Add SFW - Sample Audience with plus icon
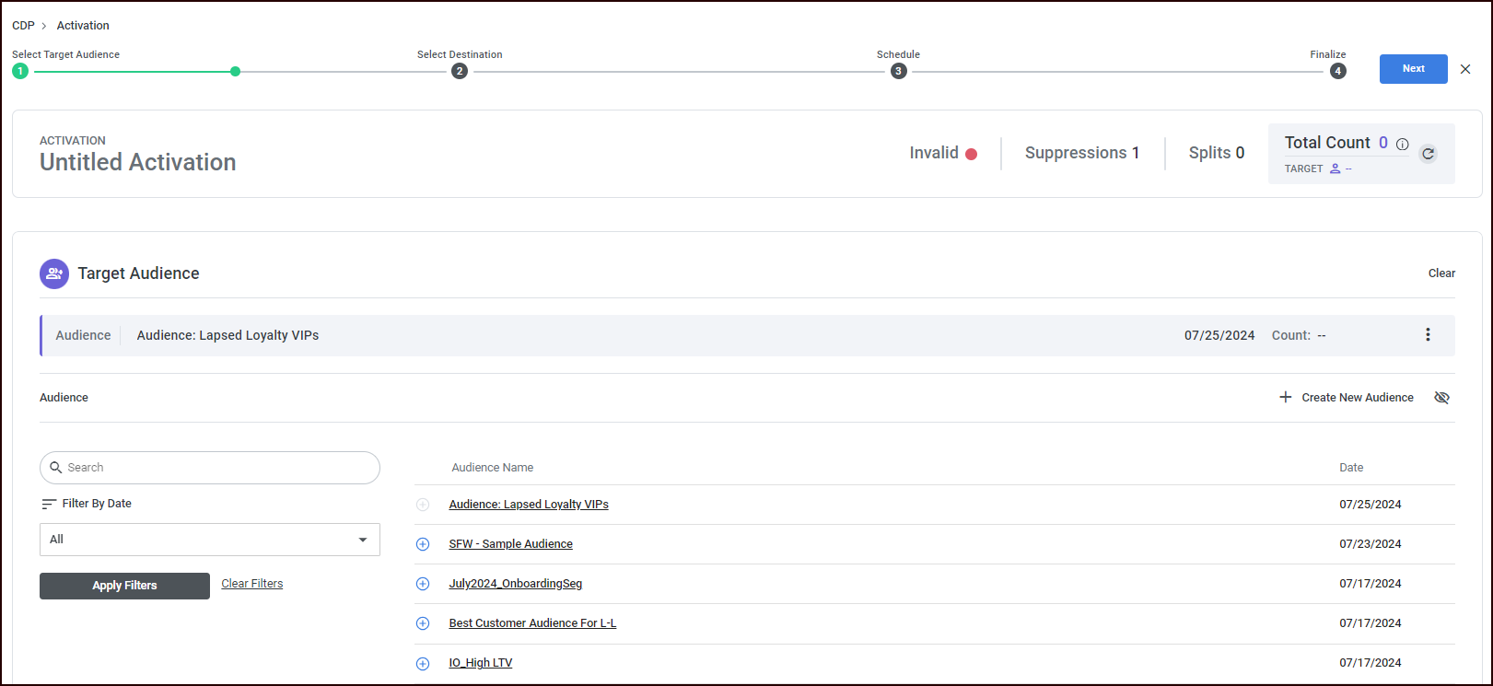Screen dimensions: 1493x686 [x=423, y=544]
